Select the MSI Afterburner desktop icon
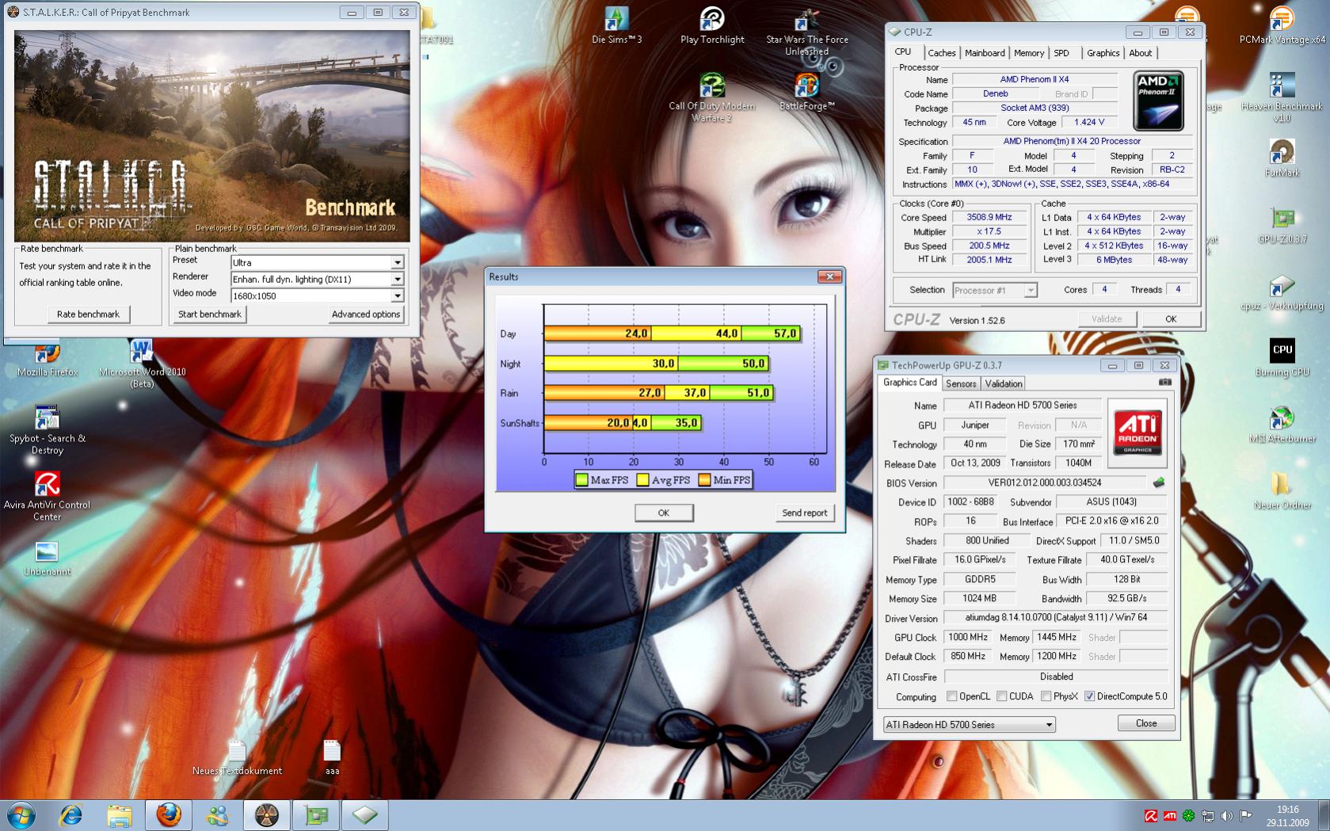The height and width of the screenshot is (831, 1330). 1282,425
